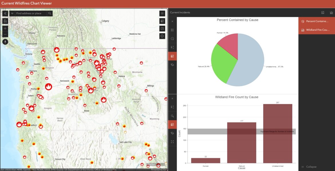Viewport: 335px width, 171px height.
Task: Reset map orientation with compass button
Action: [x=5, y=42]
